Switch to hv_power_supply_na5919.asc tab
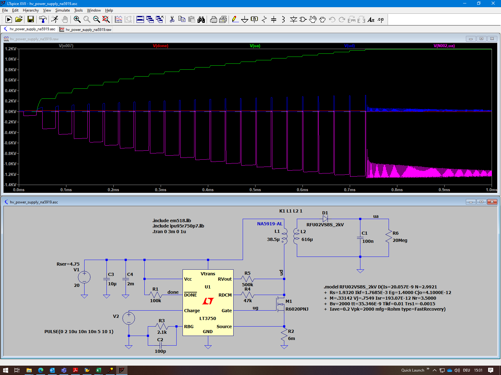This screenshot has width=501, height=375. click(29, 29)
